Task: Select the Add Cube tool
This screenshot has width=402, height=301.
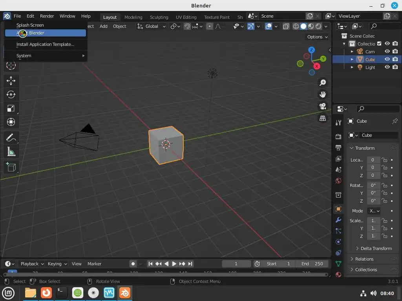Action: pos(11,167)
